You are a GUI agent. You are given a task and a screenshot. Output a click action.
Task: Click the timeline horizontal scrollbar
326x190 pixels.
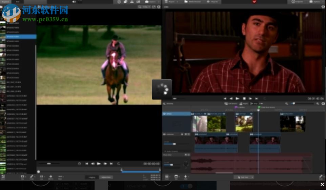(224, 173)
